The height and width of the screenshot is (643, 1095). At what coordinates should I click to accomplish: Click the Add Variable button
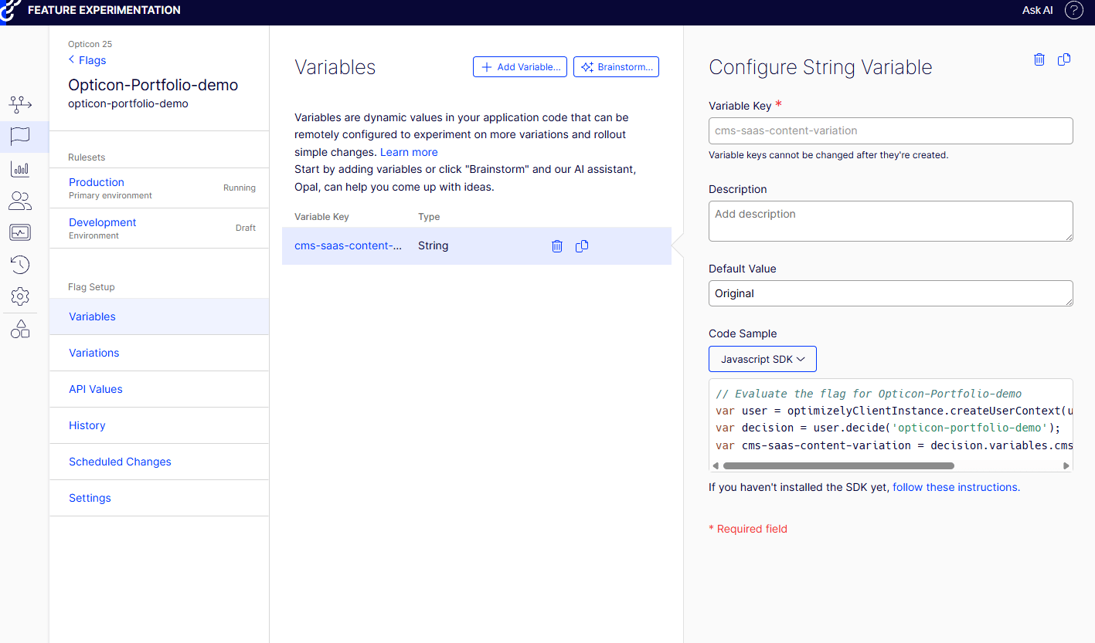click(x=519, y=66)
